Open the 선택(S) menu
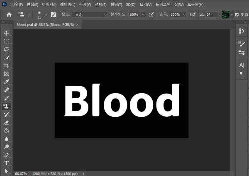Screen dimensions: 249x176 (x=100, y=5)
